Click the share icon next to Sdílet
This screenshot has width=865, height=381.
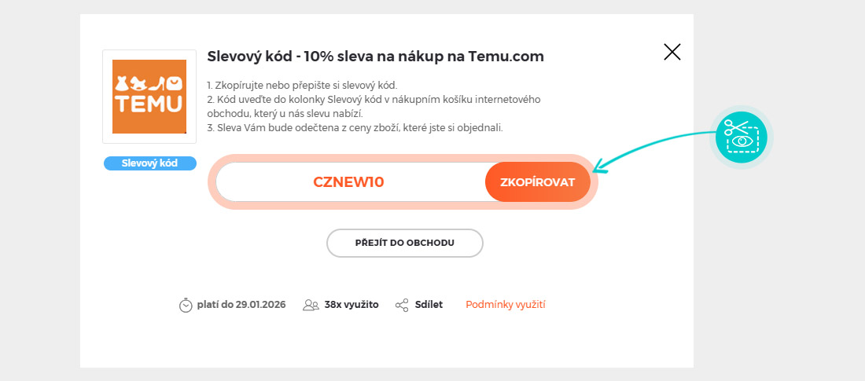click(402, 305)
